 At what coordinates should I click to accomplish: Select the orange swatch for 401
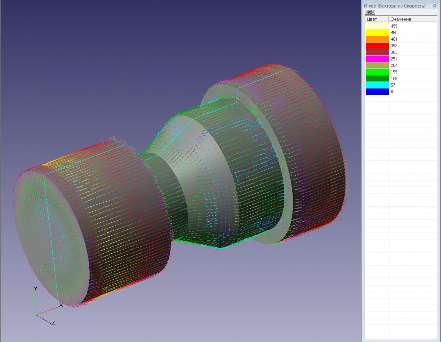tap(377, 39)
